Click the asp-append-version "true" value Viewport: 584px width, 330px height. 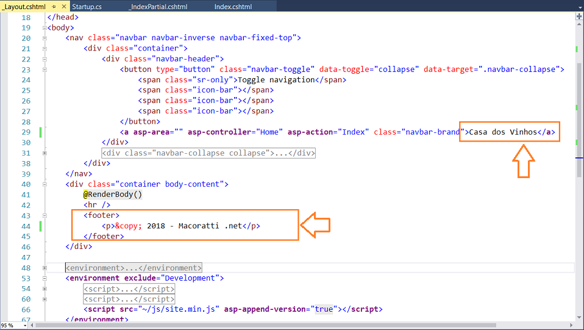(324, 309)
